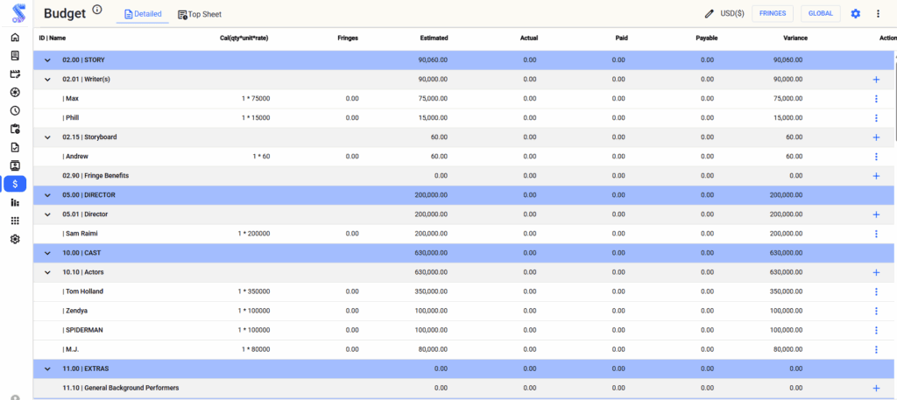Screen dimensions: 897x400
Task: Open three-dot actions for Andrew row
Action: point(876,157)
